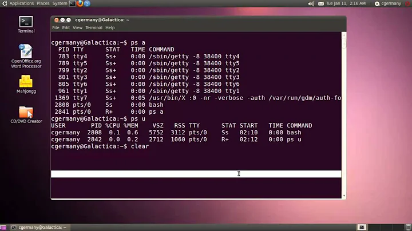
Task: Click the 'ps u' command at prompt
Action: 138,119
